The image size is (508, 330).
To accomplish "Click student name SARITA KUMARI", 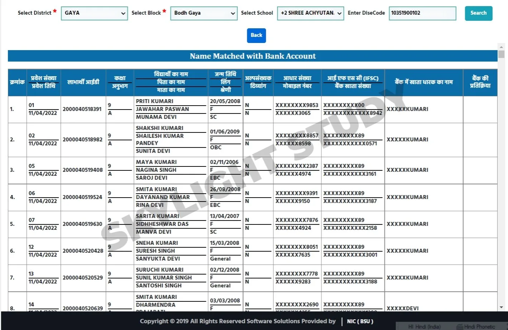I will coord(157,216).
